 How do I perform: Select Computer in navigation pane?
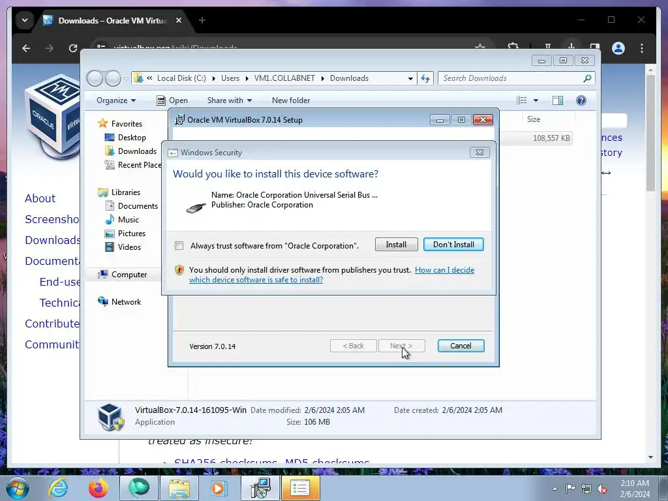(129, 275)
